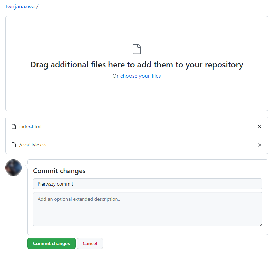Screen dimensions: 272x253
Task: Click the "Commit changes" section heading
Action: pos(59,171)
